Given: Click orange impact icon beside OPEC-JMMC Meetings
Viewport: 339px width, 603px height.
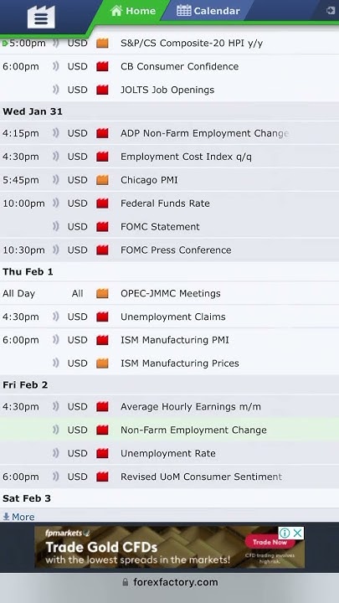Looking at the screenshot, I should click(x=102, y=293).
